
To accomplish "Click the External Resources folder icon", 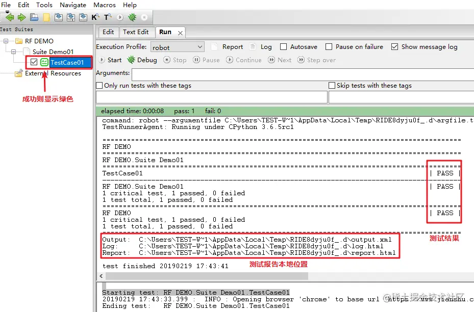I will (19, 73).
